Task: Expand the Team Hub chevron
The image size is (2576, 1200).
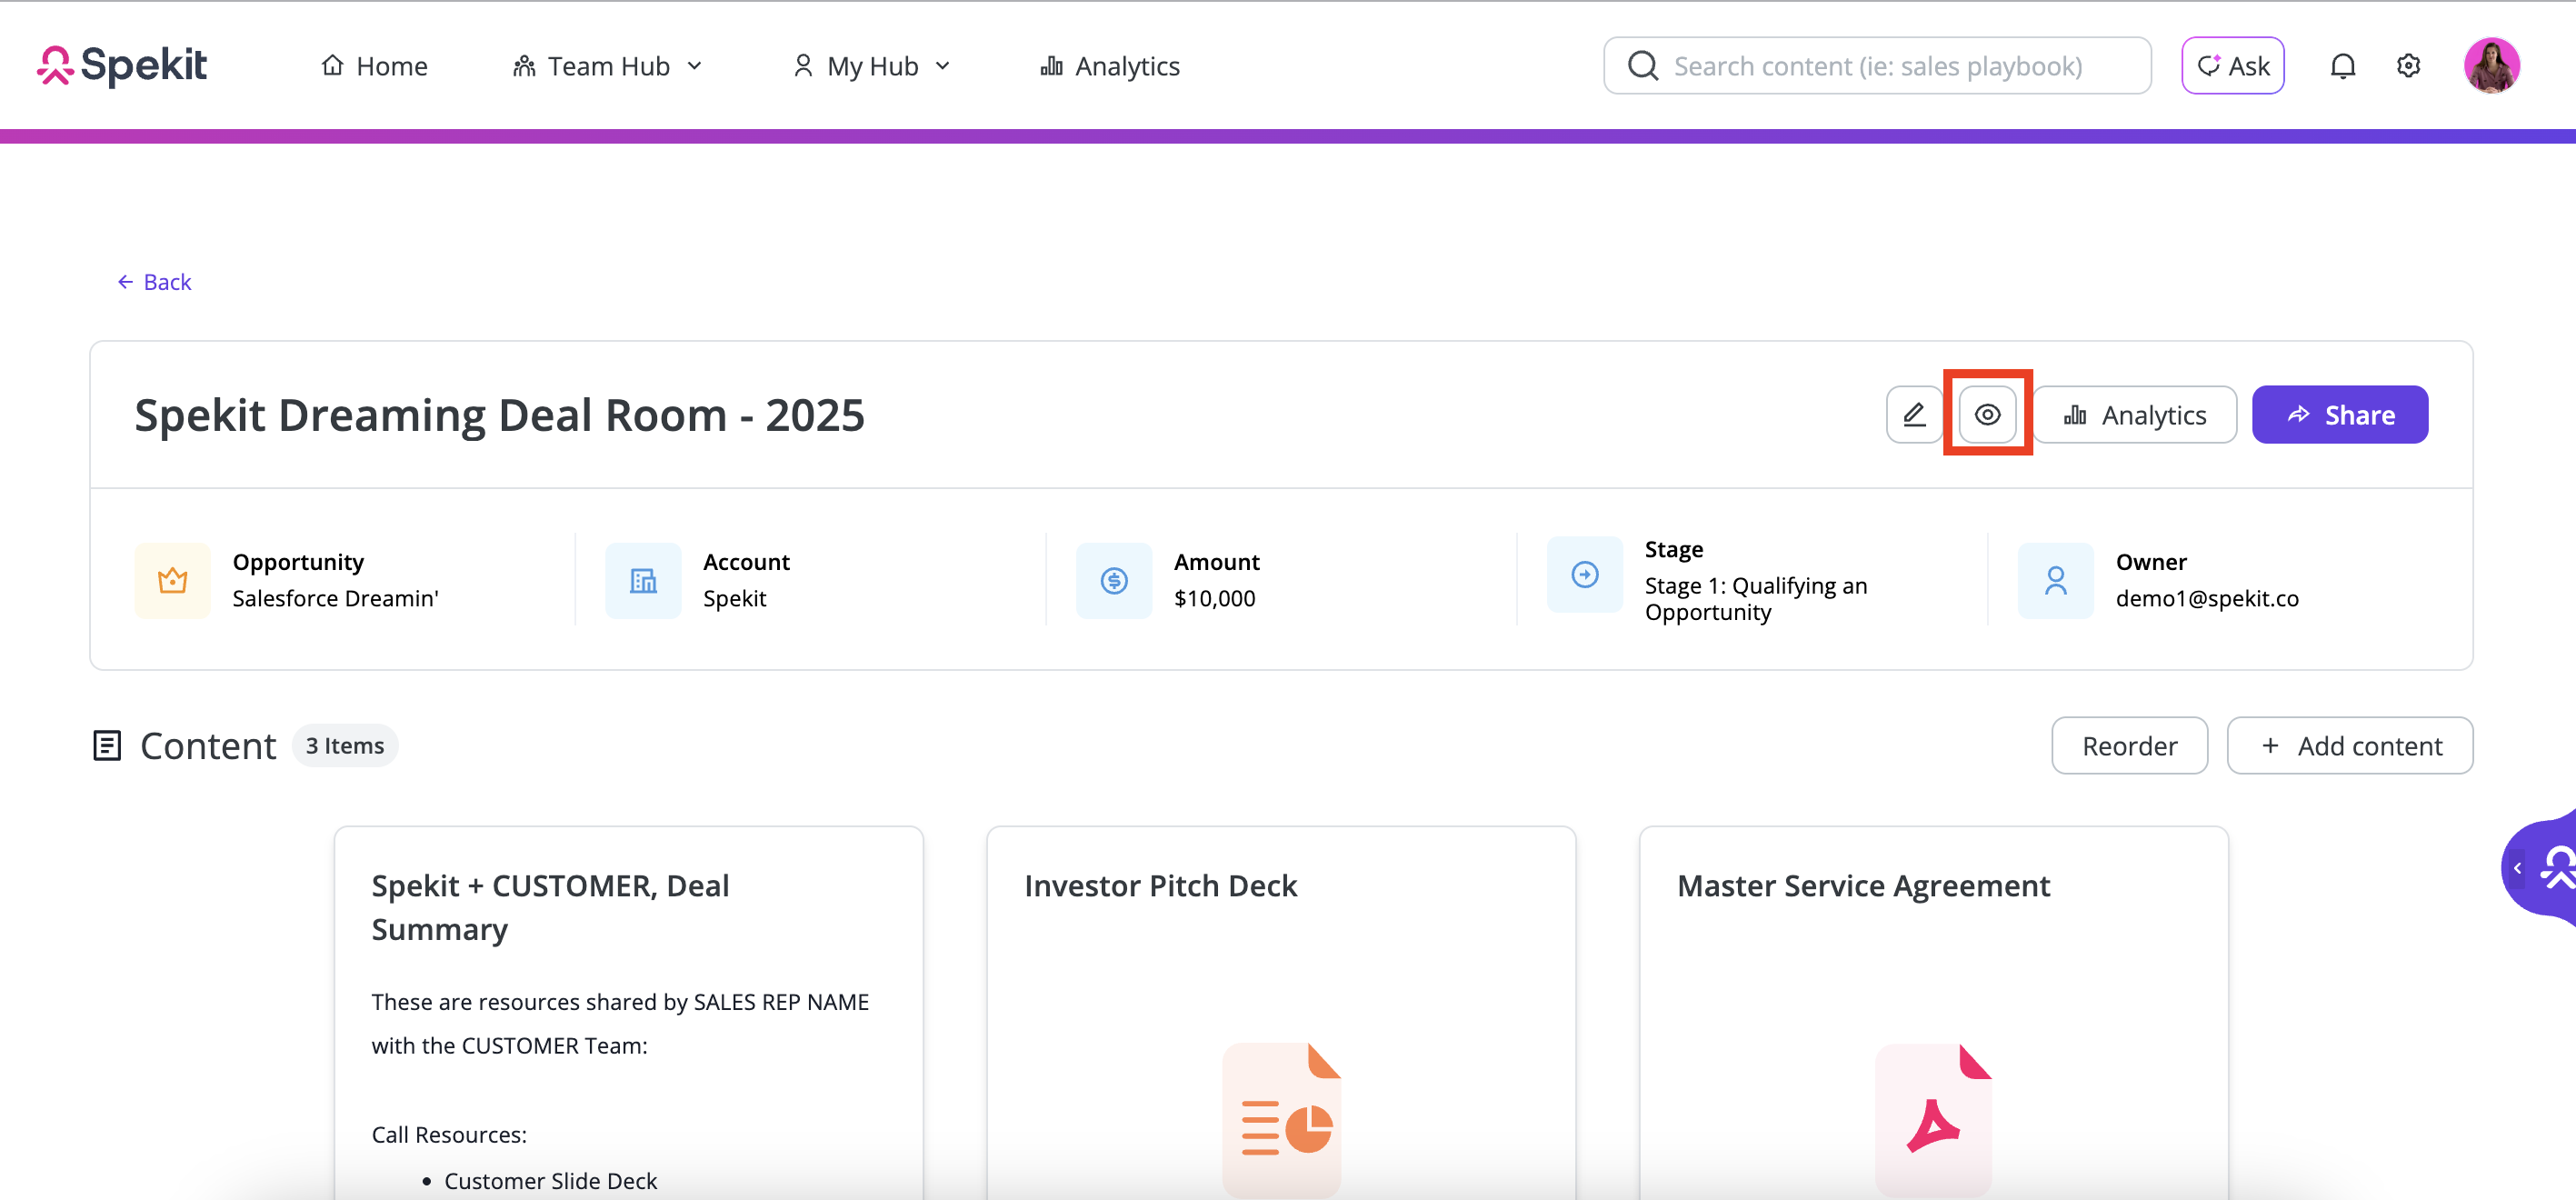Action: tap(695, 66)
